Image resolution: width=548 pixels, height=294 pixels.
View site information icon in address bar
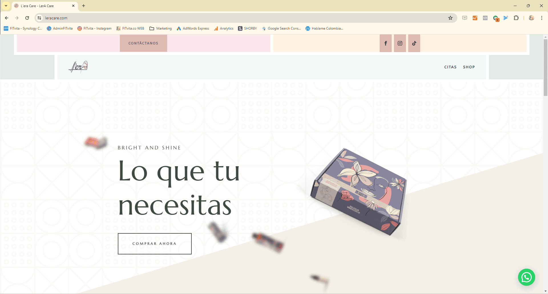click(39, 18)
